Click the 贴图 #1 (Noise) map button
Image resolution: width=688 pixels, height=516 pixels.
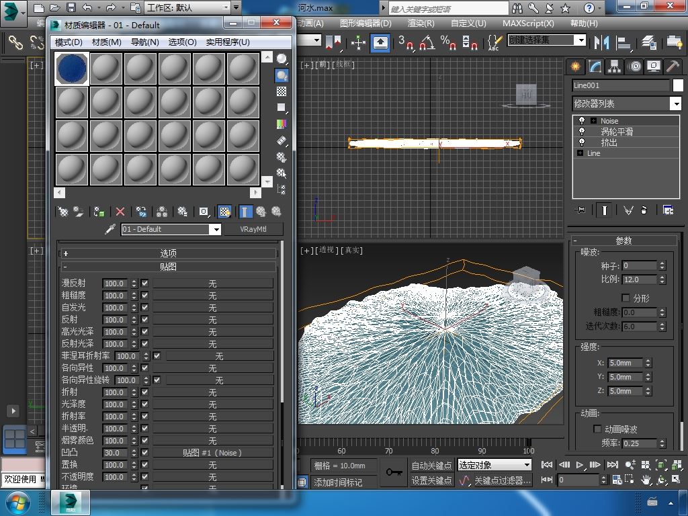(x=212, y=453)
